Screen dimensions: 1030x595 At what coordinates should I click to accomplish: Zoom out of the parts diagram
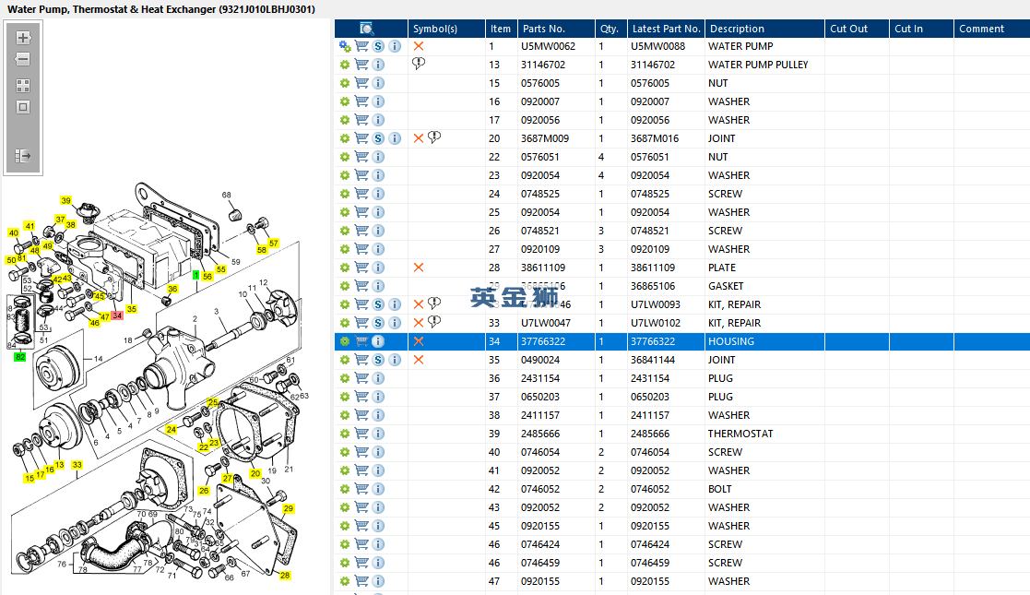tap(23, 59)
